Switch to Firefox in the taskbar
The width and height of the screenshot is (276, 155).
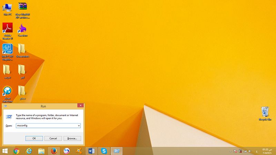pos(54,151)
